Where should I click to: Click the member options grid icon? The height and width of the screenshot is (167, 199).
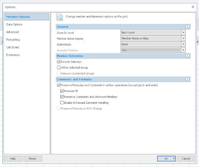click(x=60, y=17)
